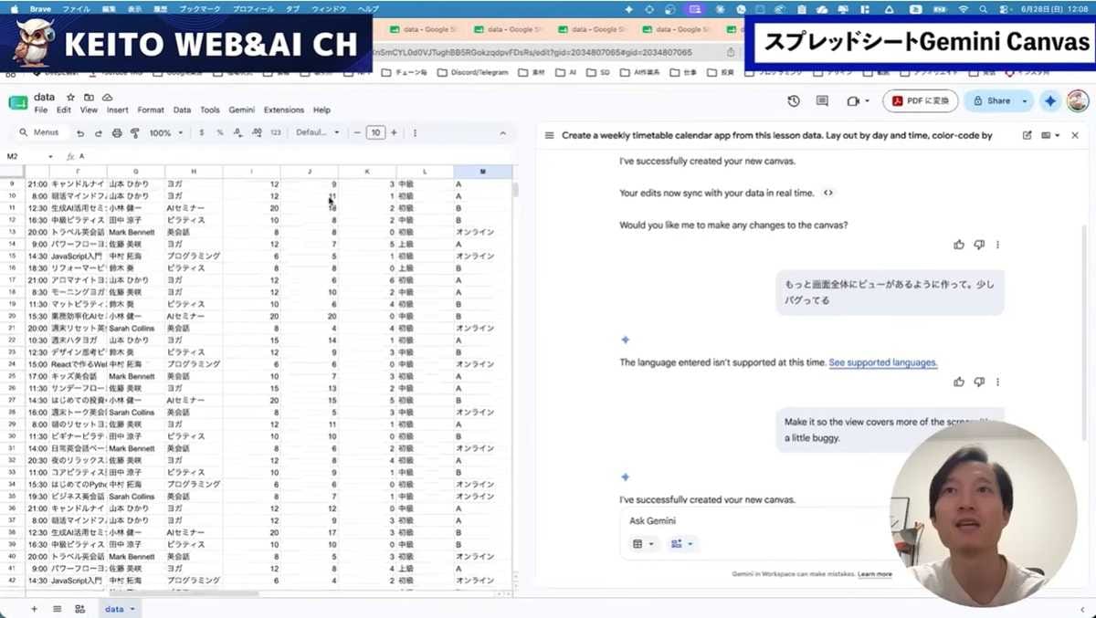Click the PDFに変換 button
Image resolution: width=1096 pixels, height=618 pixels.
pos(921,101)
